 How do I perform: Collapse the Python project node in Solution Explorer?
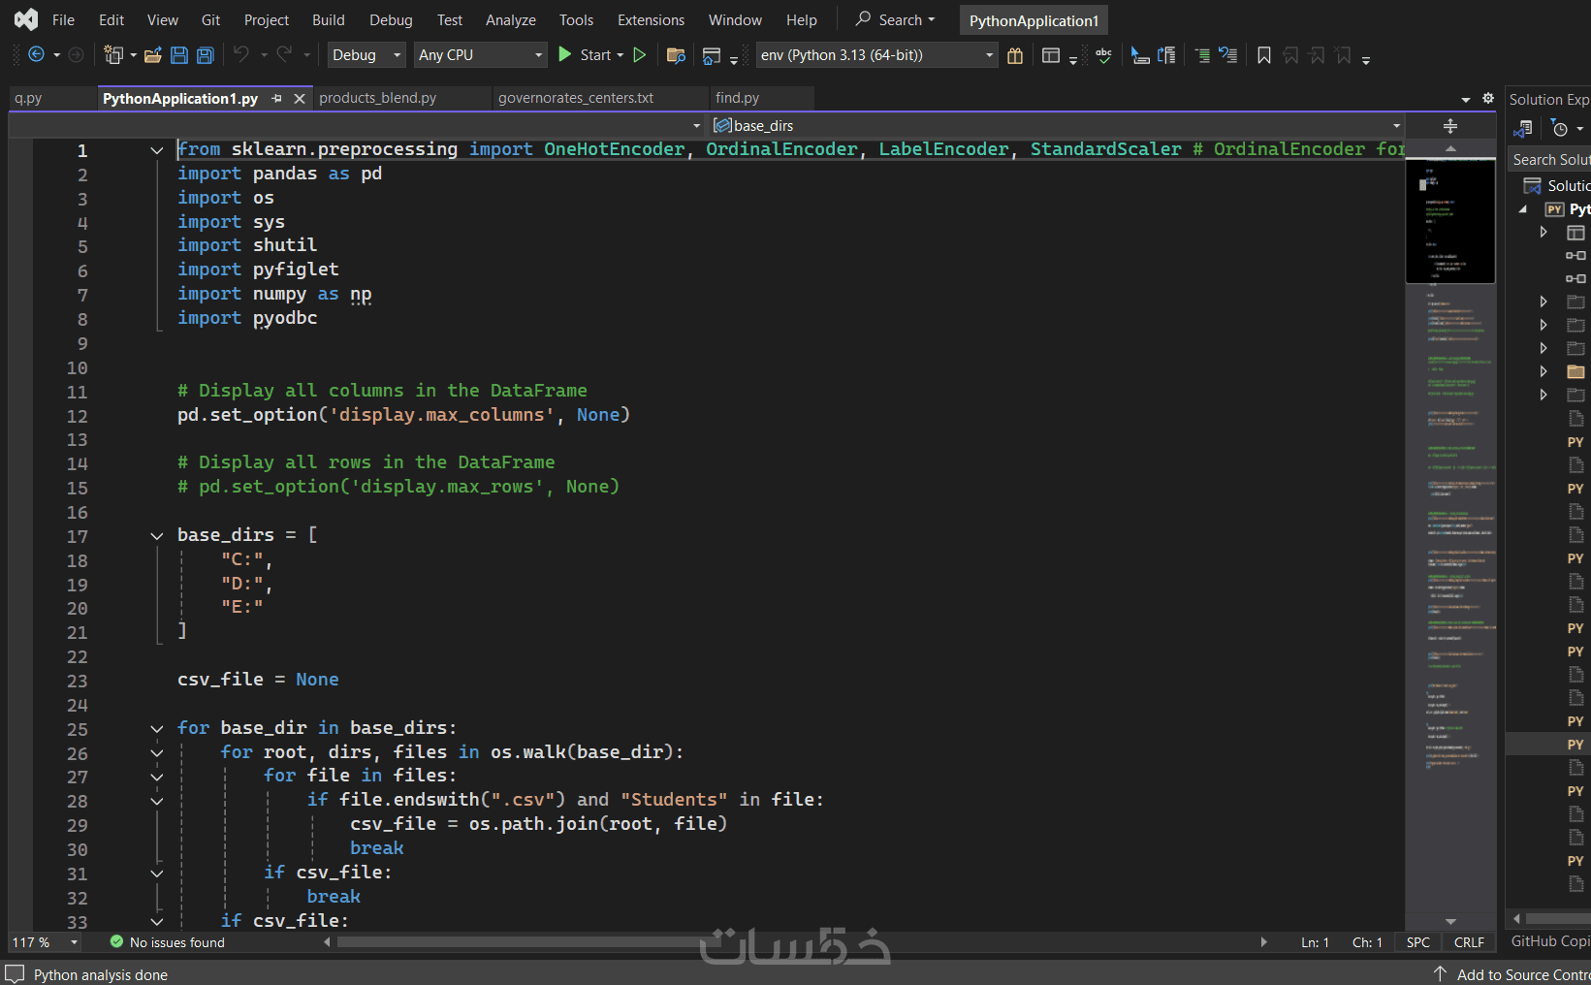tap(1523, 209)
